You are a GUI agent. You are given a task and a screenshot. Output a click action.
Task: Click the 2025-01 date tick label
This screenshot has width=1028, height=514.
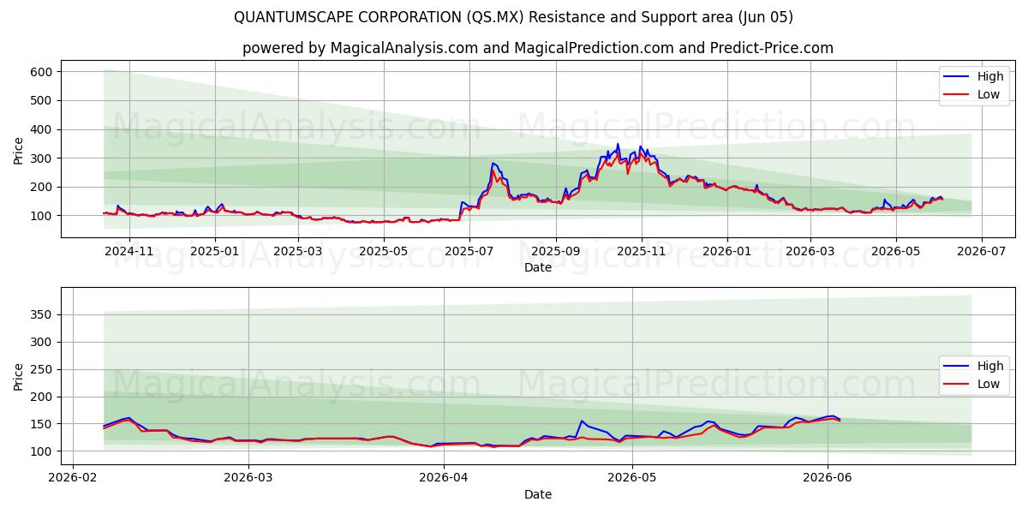click(x=215, y=252)
